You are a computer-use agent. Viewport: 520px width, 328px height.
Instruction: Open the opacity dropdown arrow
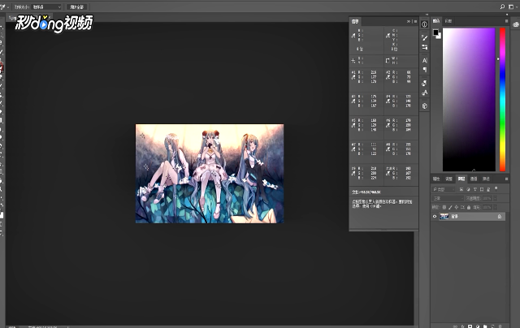click(x=495, y=198)
